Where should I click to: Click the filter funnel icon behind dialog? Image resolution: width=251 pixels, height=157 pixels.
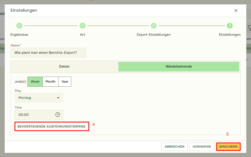[249, 28]
